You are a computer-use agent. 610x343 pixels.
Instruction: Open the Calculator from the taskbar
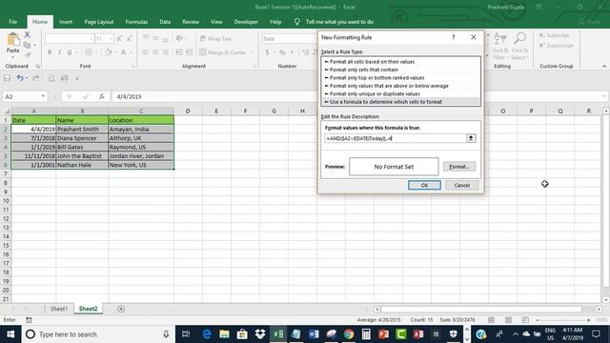366,334
